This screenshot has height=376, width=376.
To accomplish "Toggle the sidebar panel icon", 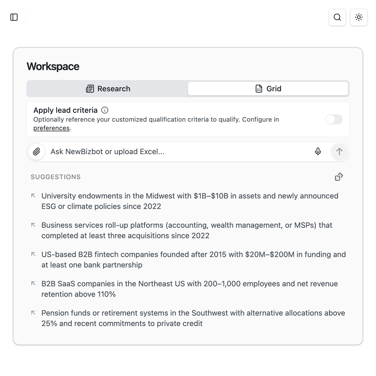I will (x=15, y=17).
